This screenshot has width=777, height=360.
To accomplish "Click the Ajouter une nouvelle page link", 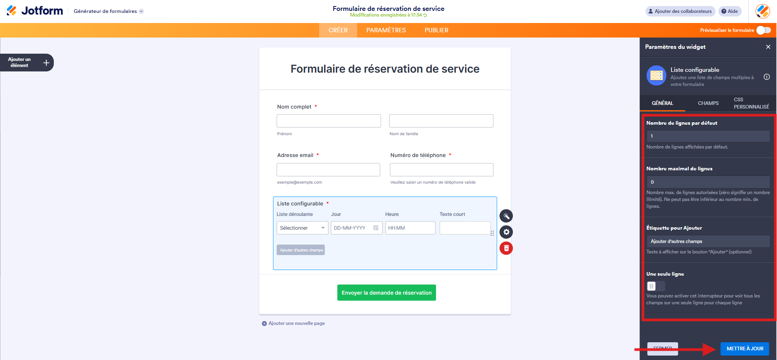I will point(296,323).
